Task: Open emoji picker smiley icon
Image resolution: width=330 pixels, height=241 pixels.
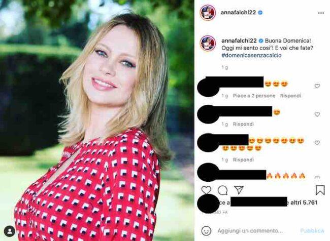Action: [206, 231]
